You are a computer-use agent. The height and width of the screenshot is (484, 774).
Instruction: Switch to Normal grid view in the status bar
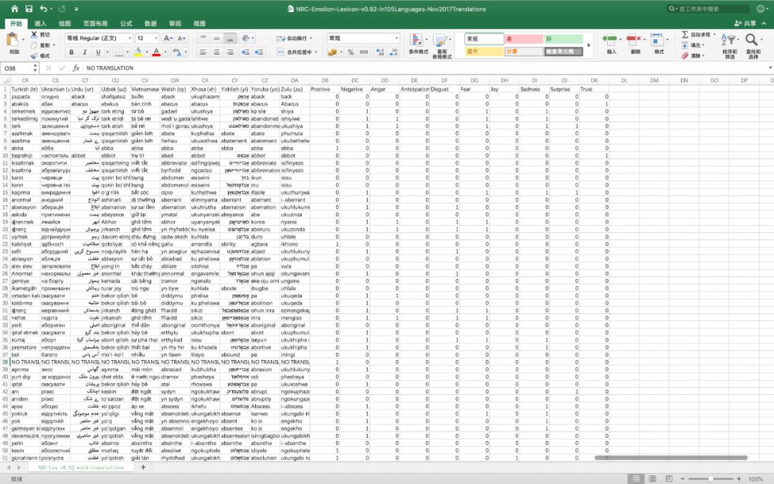[636, 478]
